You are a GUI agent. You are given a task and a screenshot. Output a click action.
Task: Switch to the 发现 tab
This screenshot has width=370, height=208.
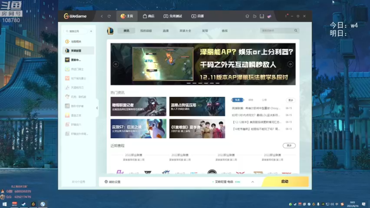click(205, 31)
